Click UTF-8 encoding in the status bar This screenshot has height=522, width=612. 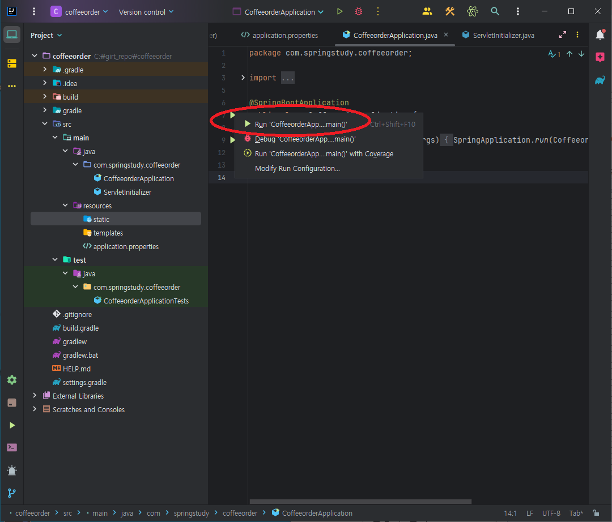pyautogui.click(x=551, y=513)
